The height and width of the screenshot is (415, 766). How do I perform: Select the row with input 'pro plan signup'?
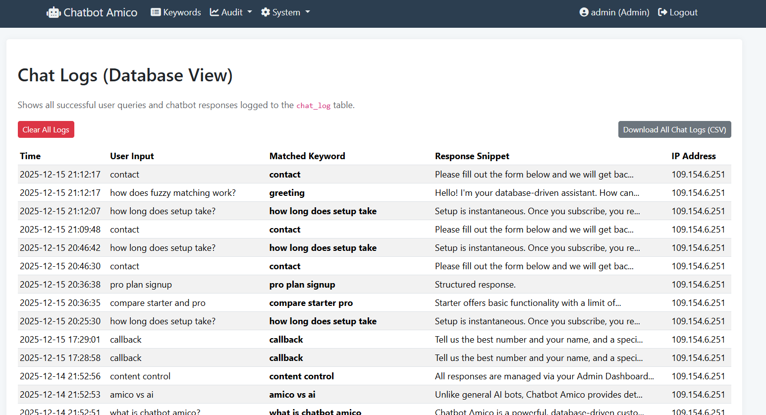click(x=141, y=284)
